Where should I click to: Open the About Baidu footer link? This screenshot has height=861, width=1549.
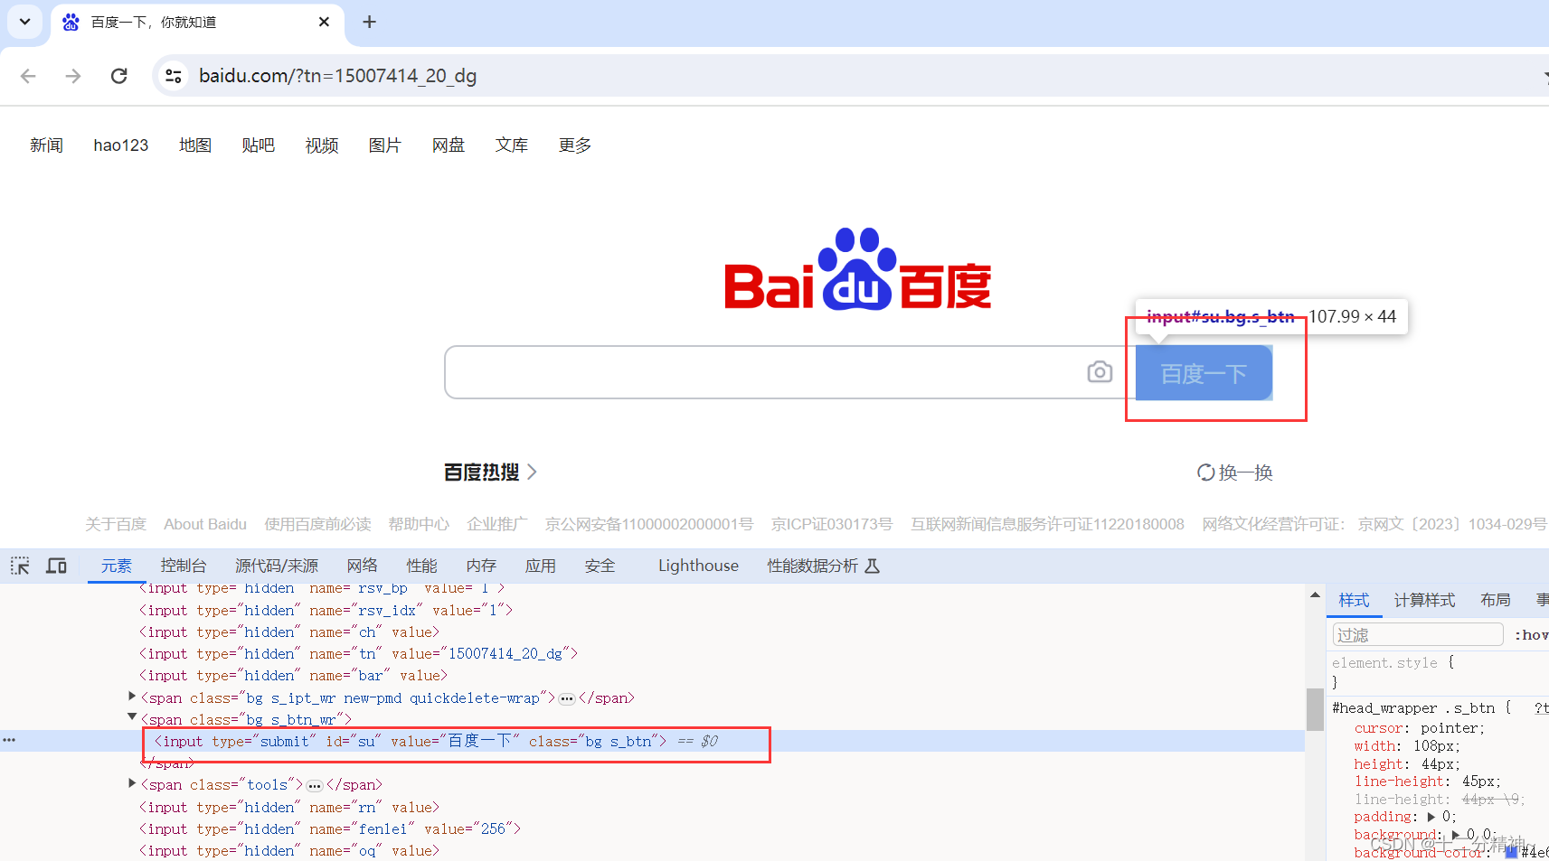click(x=205, y=524)
